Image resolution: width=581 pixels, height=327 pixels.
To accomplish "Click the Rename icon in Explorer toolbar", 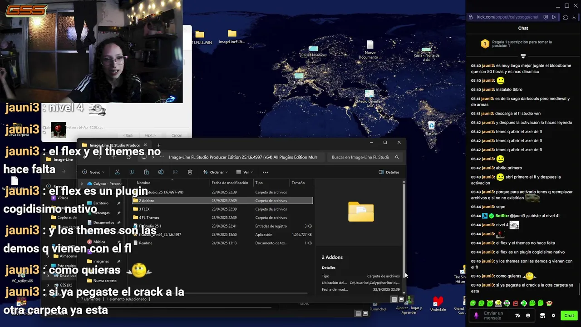I will point(161,172).
